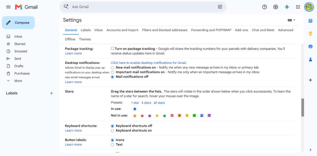Open the Advanced tab
The image size is (317, 156).
(285, 30)
